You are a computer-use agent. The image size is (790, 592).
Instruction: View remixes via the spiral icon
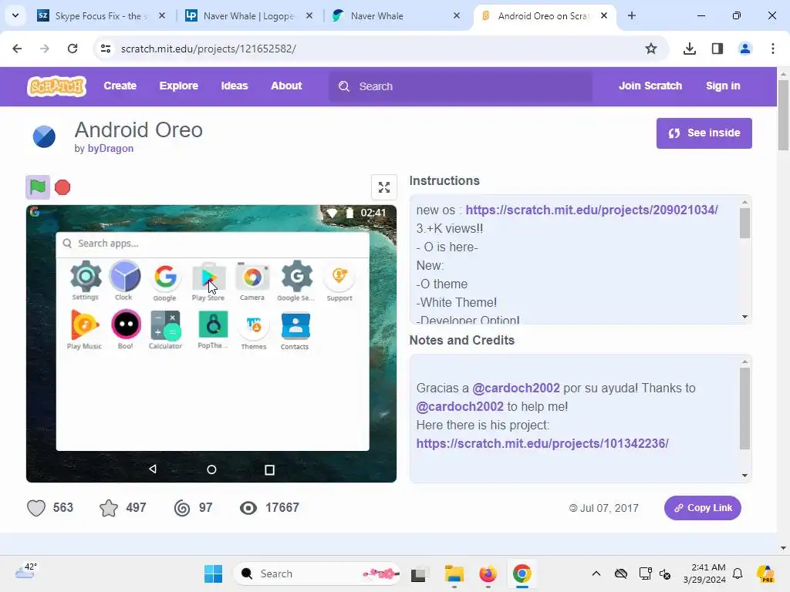coord(182,508)
